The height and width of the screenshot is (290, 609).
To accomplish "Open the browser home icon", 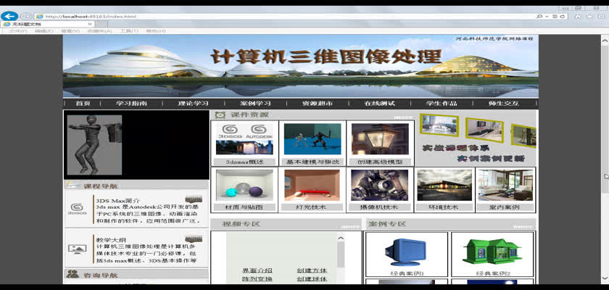I will pyautogui.click(x=578, y=16).
